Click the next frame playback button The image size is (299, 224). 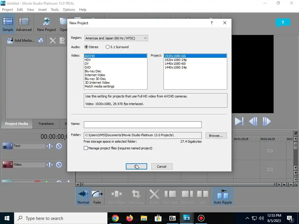coord(267,121)
